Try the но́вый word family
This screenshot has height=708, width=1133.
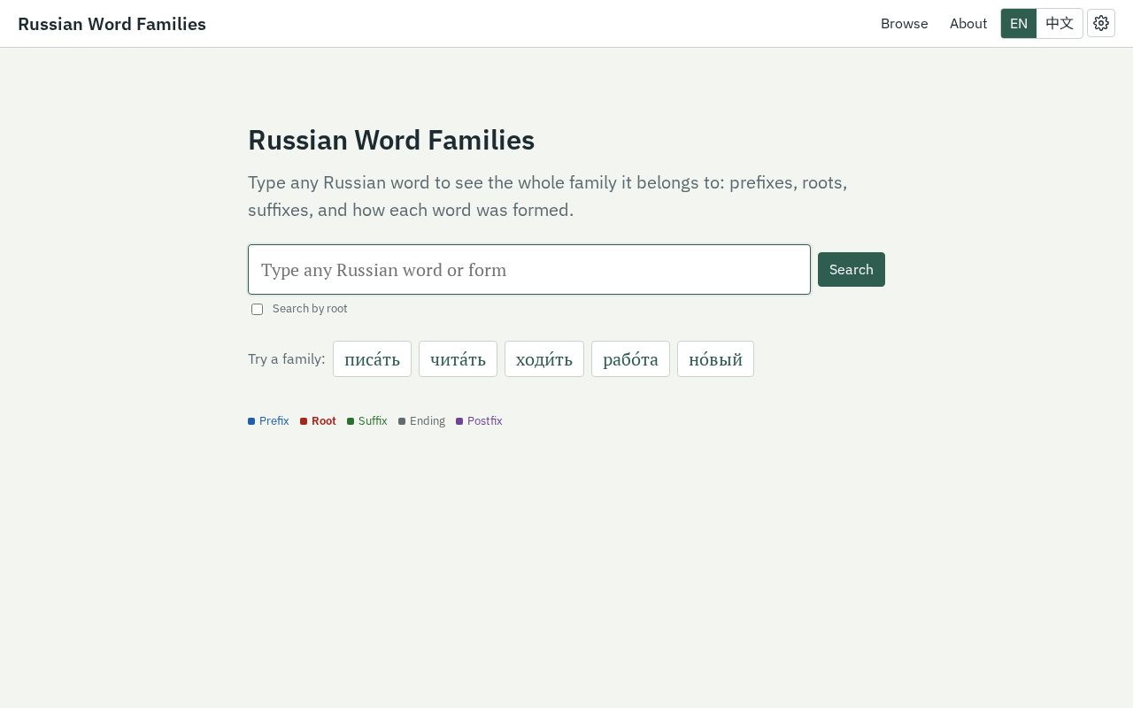715,358
